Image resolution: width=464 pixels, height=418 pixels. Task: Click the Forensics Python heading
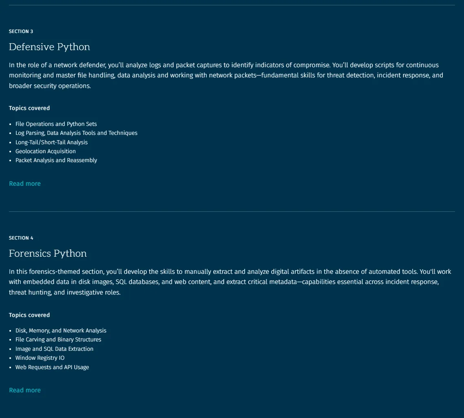(x=48, y=253)
